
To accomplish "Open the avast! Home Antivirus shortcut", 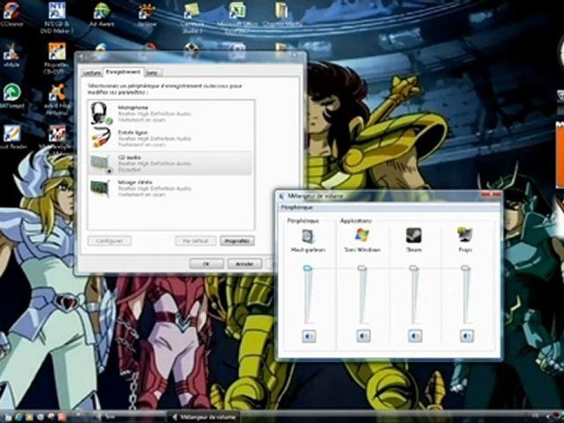I will (57, 99).
